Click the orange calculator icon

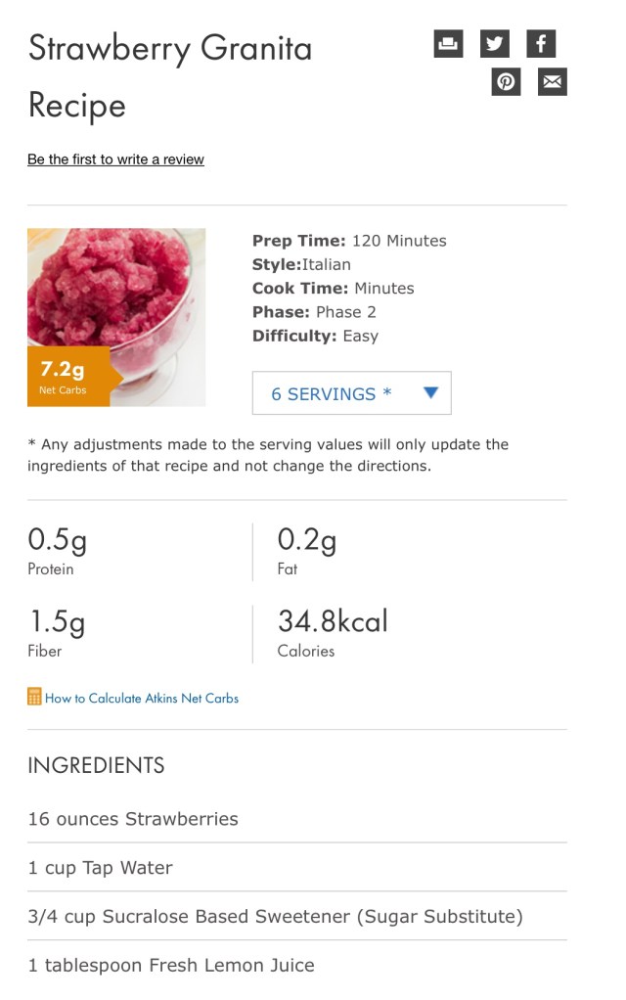(x=34, y=698)
